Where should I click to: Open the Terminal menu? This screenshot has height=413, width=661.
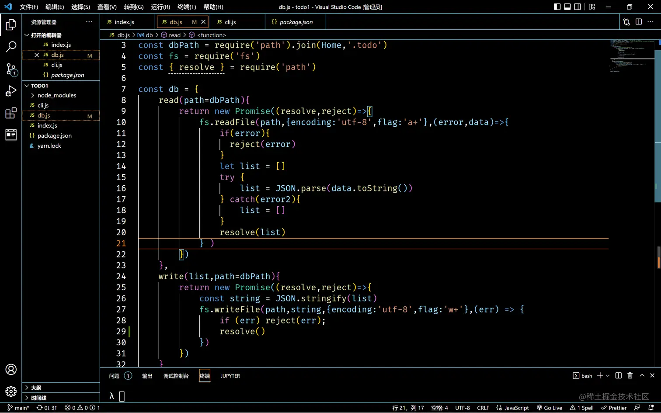[187, 7]
